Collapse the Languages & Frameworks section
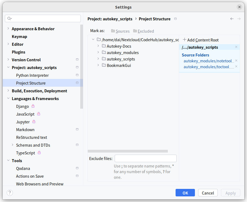 pyautogui.click(x=8, y=98)
